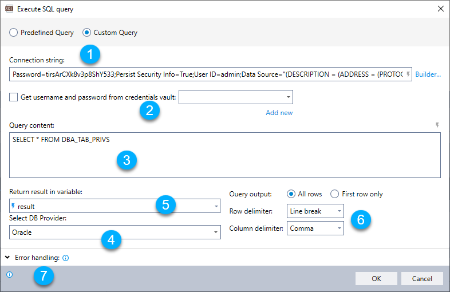450x292 pixels.
Task: Click the Add new credentials link
Action: click(279, 113)
